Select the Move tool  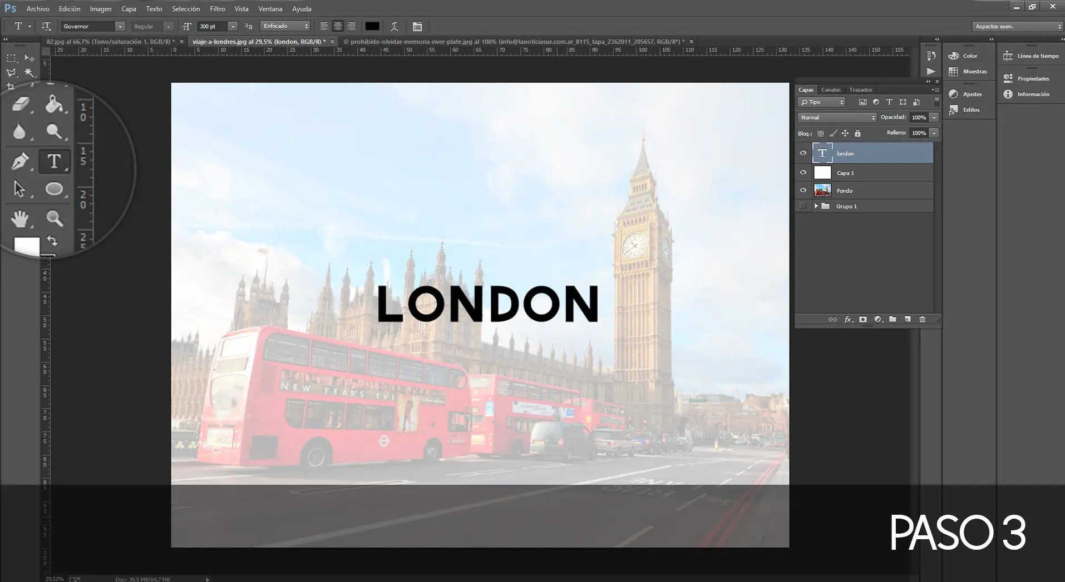[29, 58]
